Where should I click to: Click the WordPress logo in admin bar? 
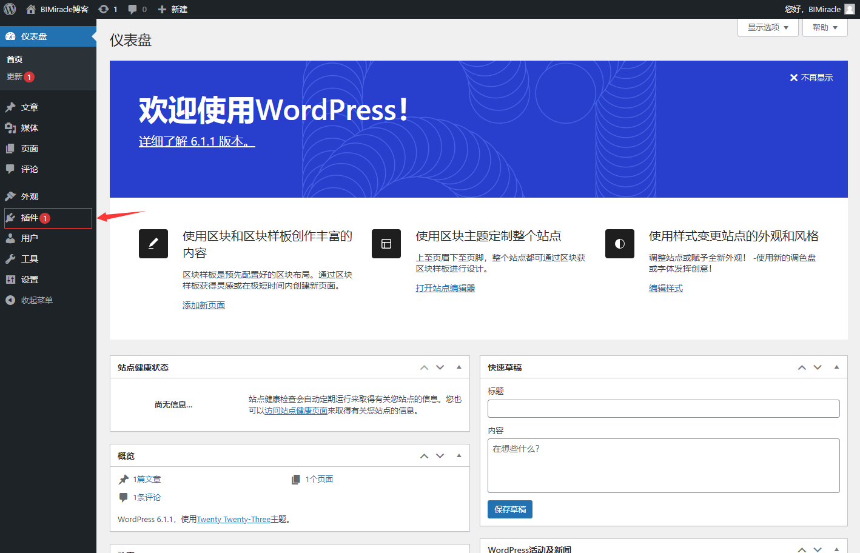10,9
